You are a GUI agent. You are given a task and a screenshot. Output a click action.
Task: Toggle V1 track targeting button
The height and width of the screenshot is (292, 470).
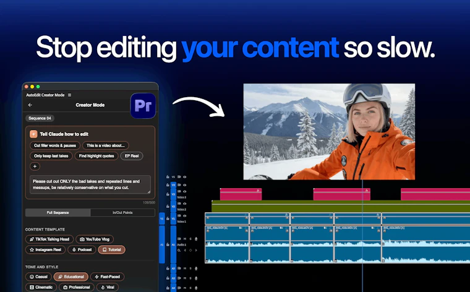pyautogui.click(x=173, y=218)
